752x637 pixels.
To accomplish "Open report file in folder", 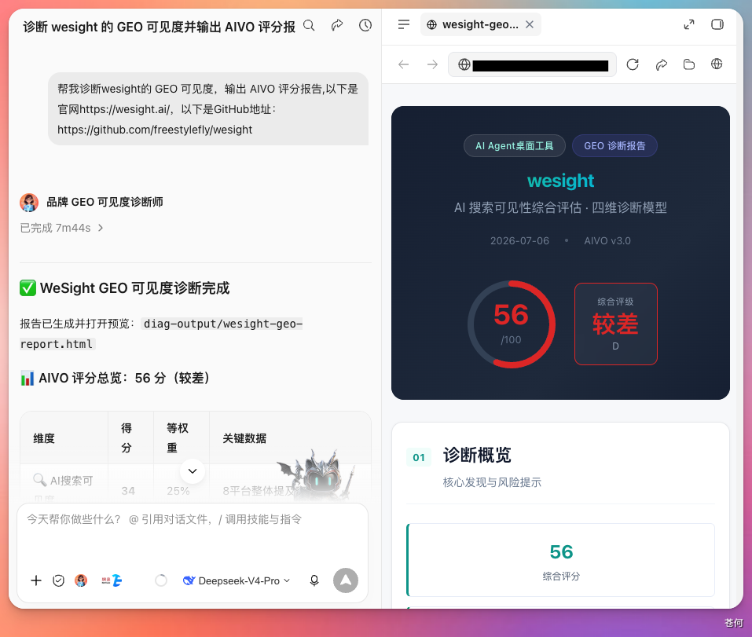I will coord(689,64).
